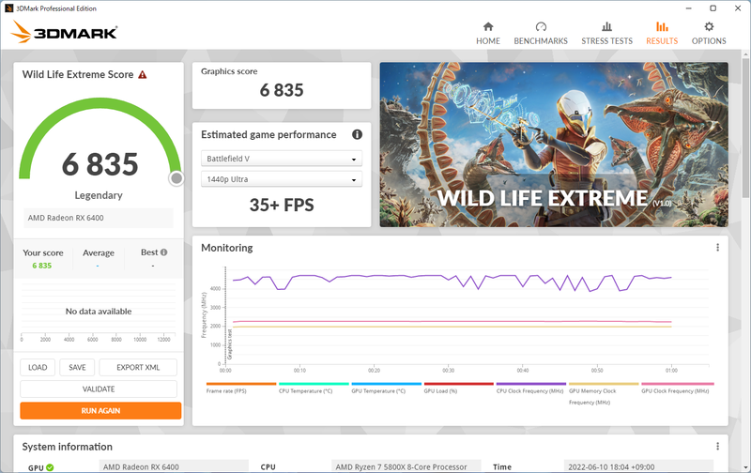
Task: Open the Options tab
Action: point(709,34)
